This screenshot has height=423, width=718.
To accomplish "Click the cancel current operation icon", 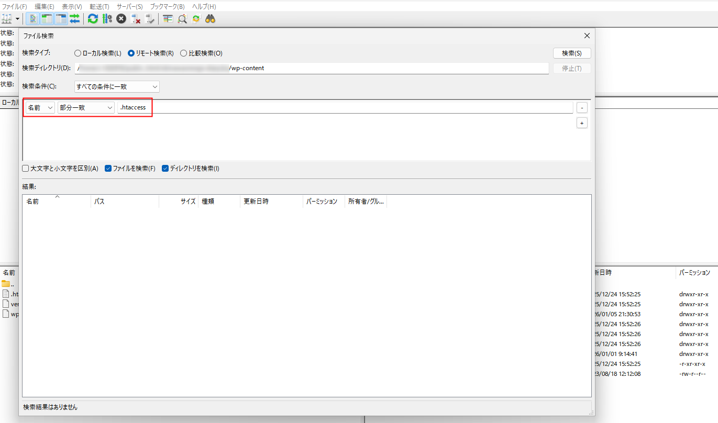I will (120, 19).
